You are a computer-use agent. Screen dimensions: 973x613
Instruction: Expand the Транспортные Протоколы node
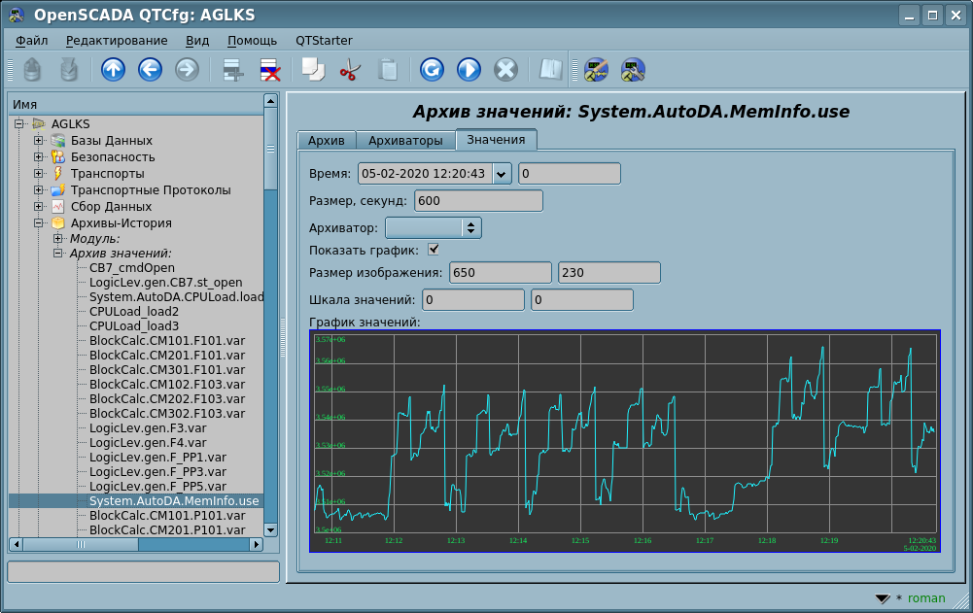[38, 189]
